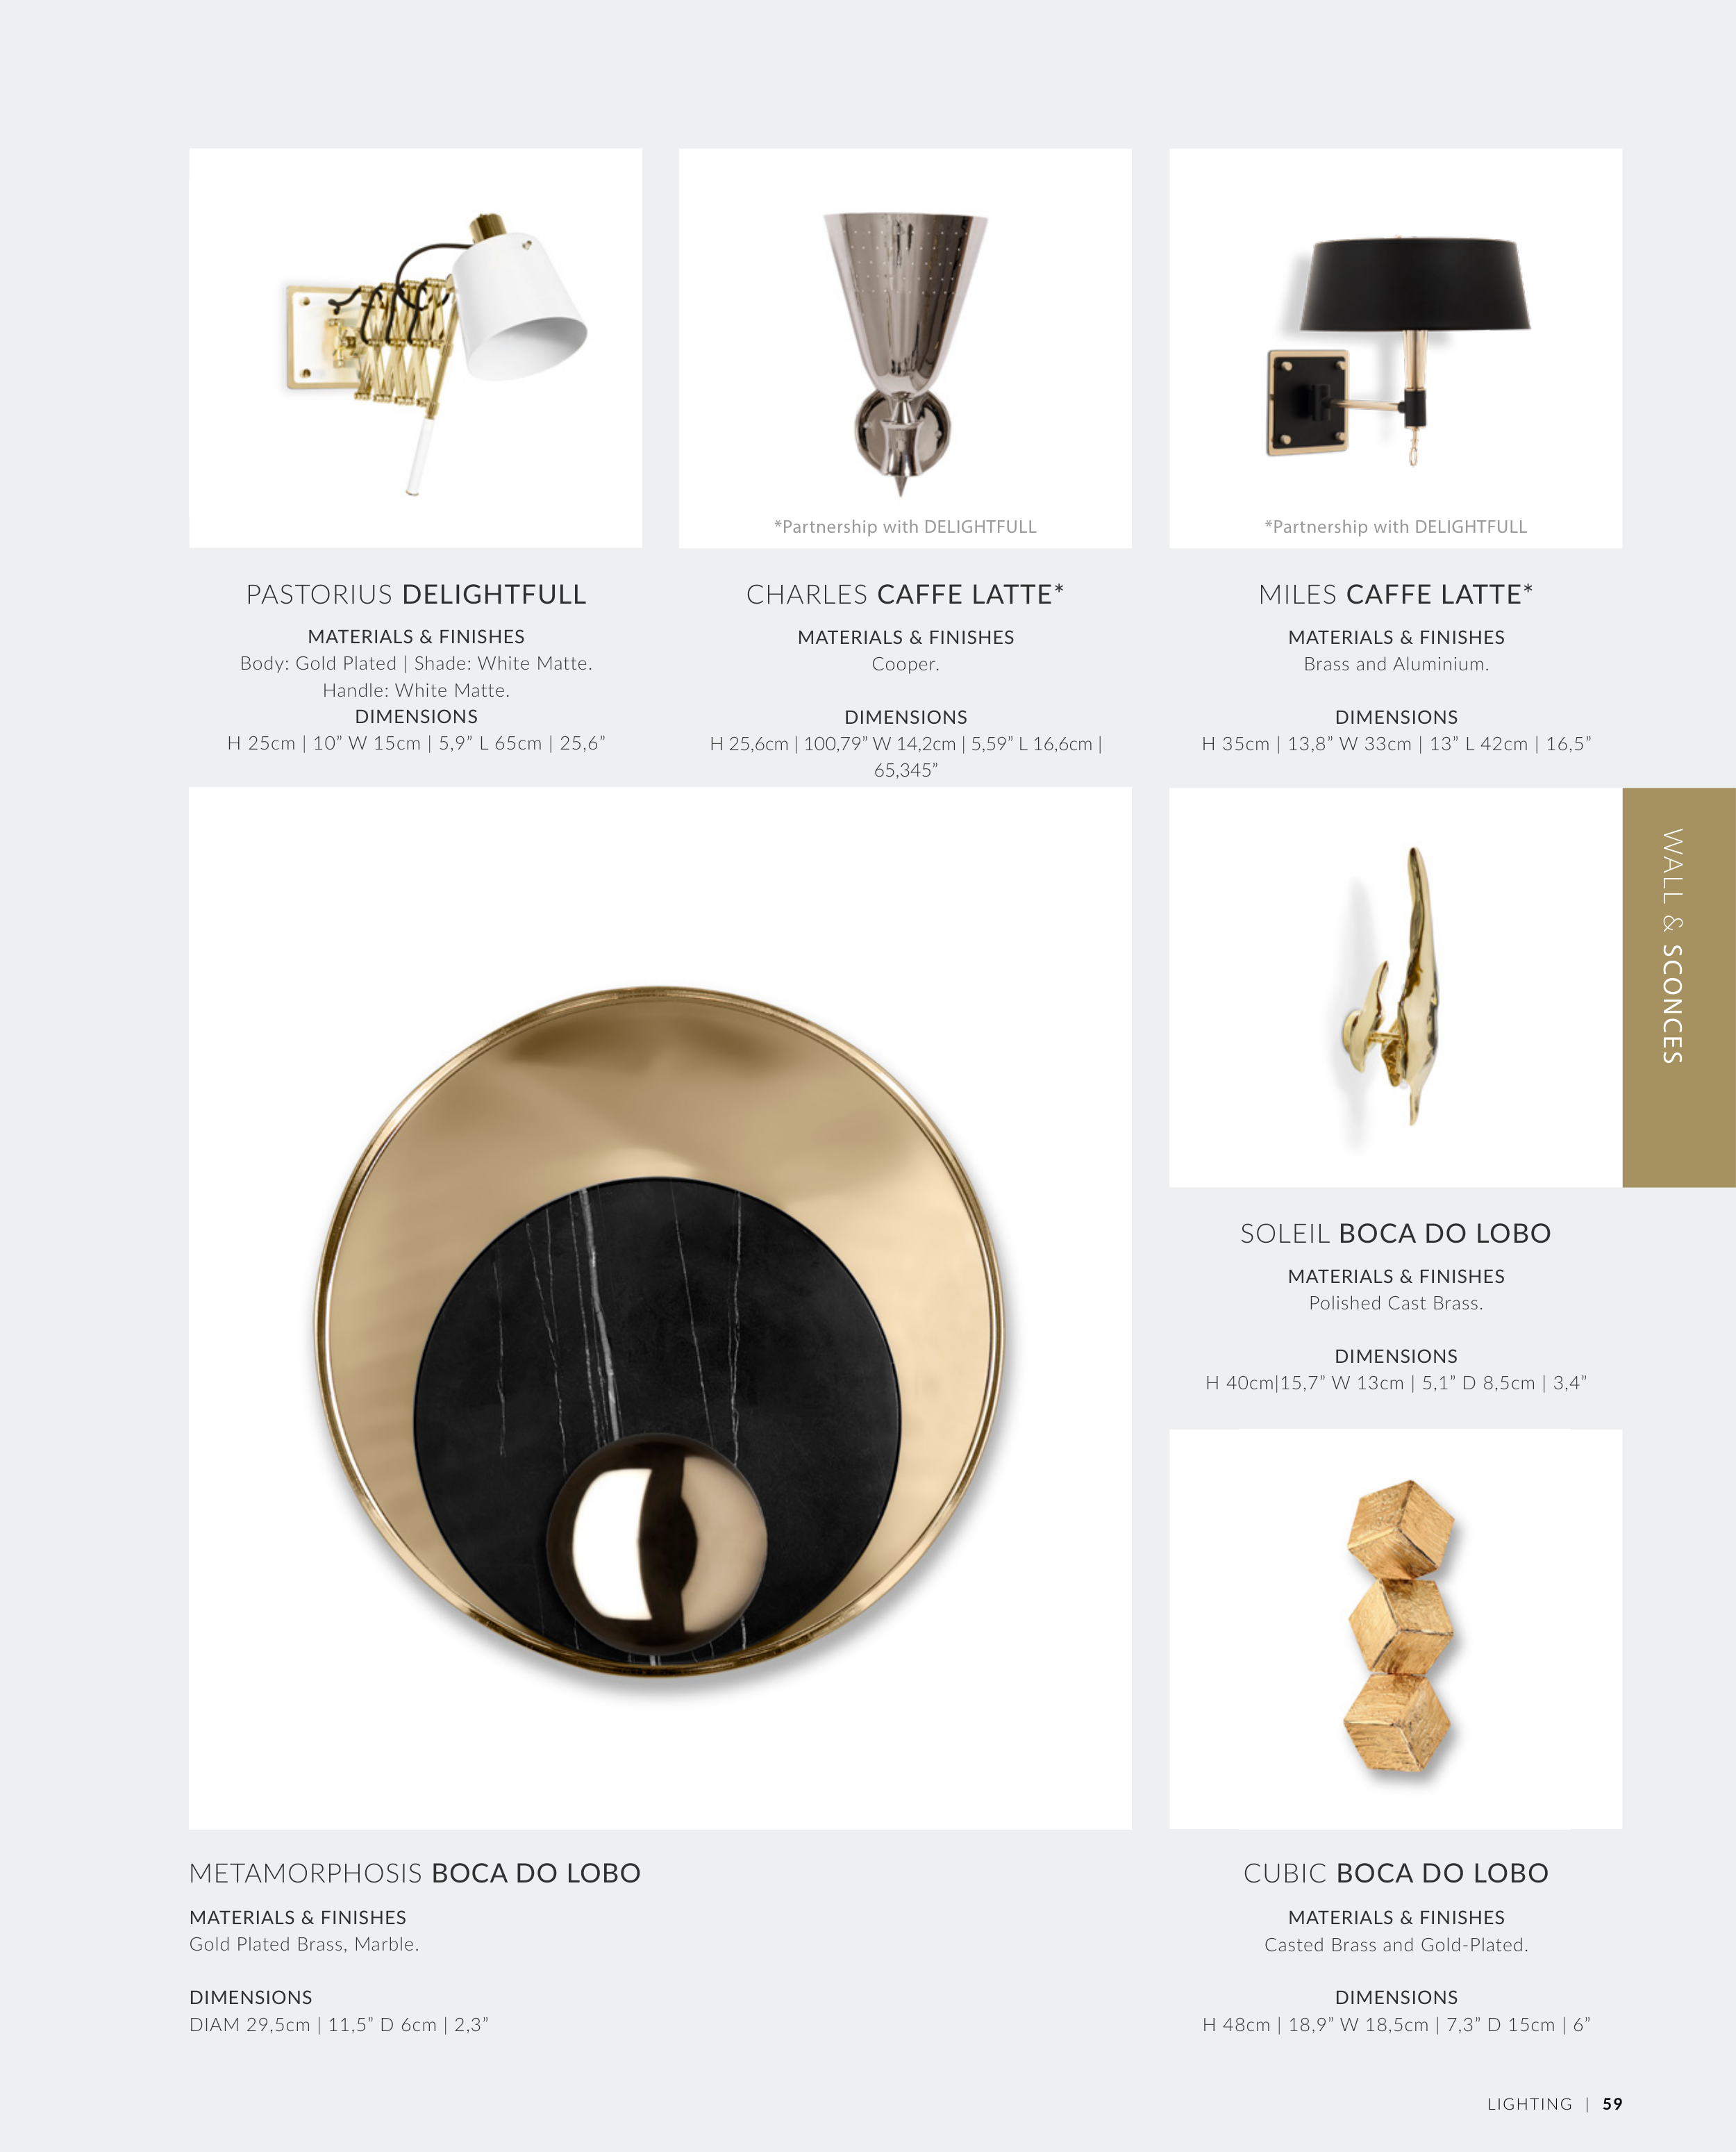Open the SOLEIL BOCA DO LOBO title
This screenshot has height=2152, width=1736.
pyautogui.click(x=1396, y=1234)
